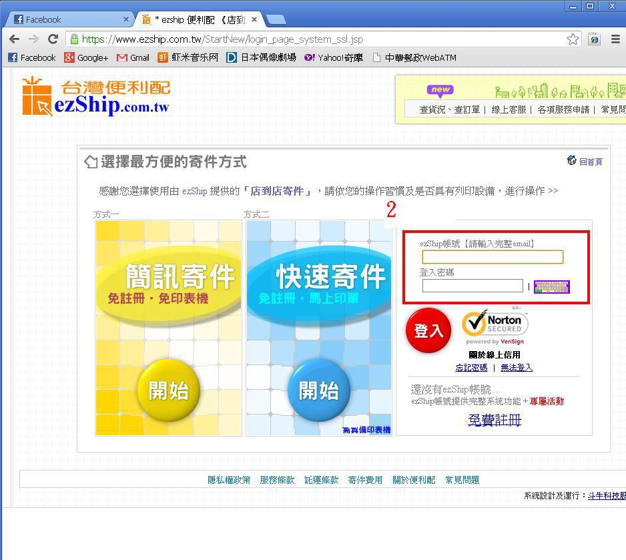Screen dimensions: 626x560
Task: Open the 常見問題 footer link
Action: pyautogui.click(x=462, y=480)
